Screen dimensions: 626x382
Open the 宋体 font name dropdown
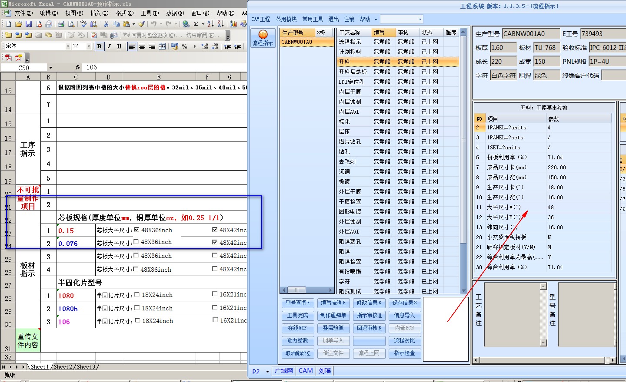[68, 46]
